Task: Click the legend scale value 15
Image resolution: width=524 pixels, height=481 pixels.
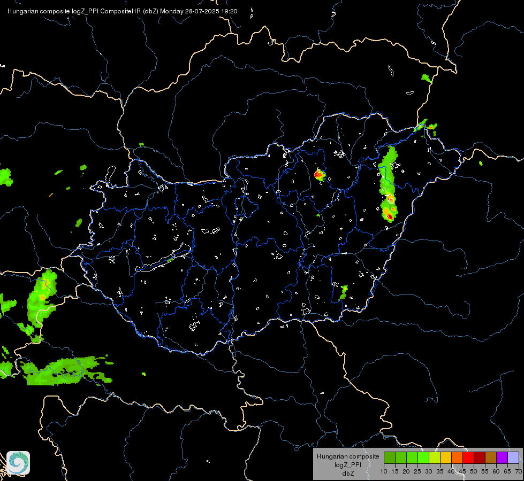Action: pyautogui.click(x=395, y=472)
